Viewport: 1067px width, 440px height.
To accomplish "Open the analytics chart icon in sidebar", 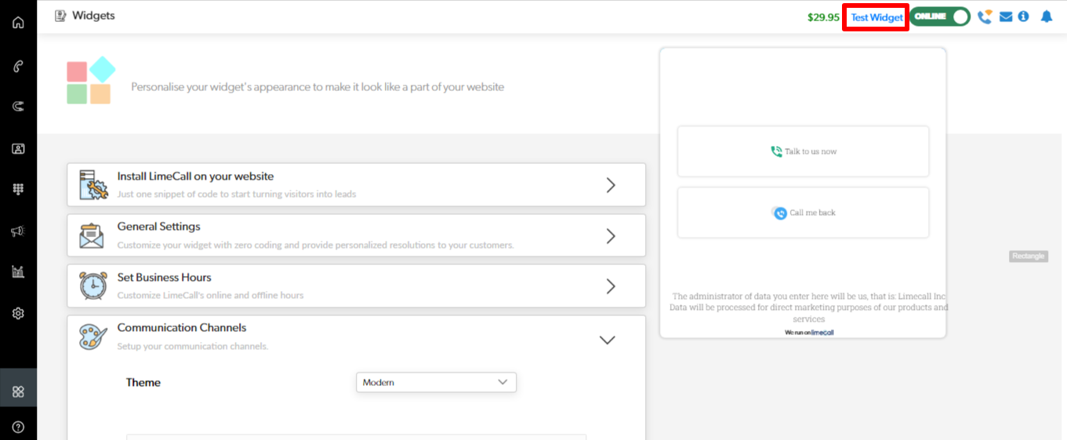I will click(x=18, y=271).
